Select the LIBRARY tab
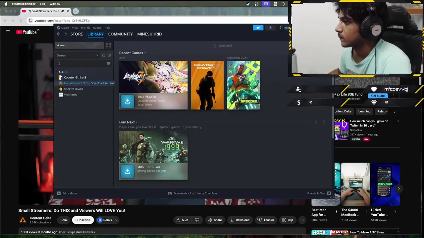The image size is (424, 238). pos(95,34)
